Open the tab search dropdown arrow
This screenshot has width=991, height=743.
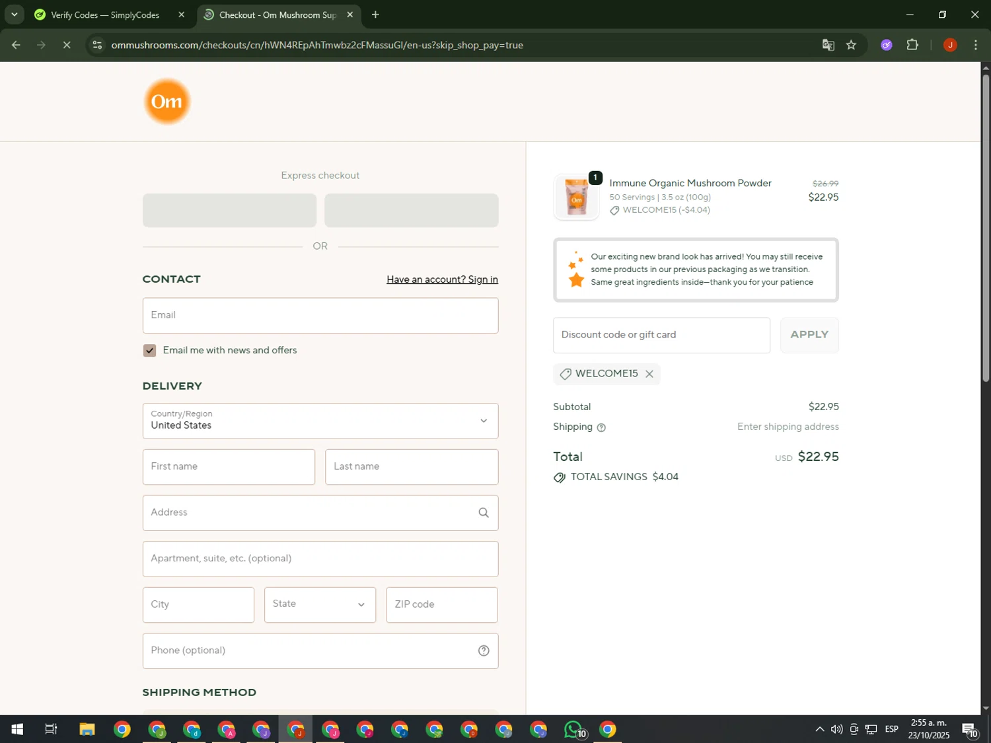click(14, 15)
